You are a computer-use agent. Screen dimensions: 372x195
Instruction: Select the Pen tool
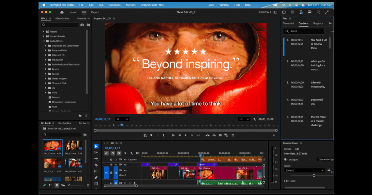[x=96, y=178]
